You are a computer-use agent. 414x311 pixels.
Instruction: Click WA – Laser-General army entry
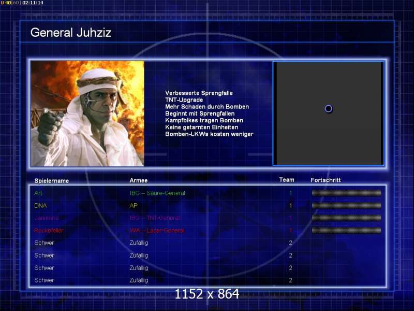point(157,231)
